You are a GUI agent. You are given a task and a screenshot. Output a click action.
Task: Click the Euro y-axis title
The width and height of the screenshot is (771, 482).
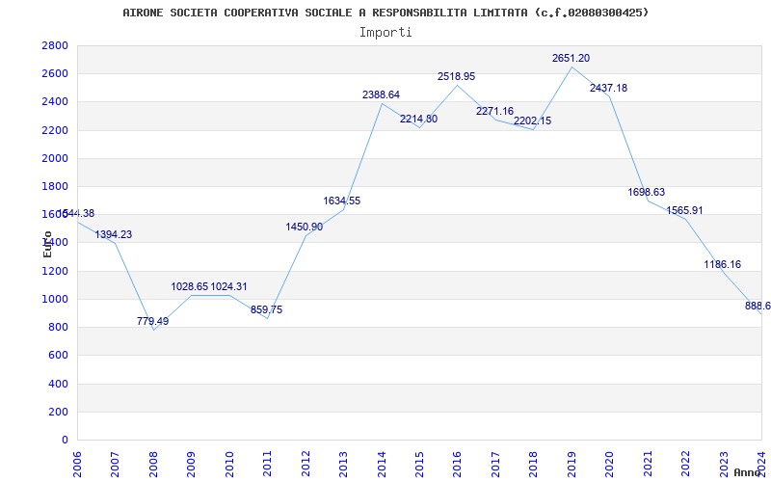pos(47,244)
